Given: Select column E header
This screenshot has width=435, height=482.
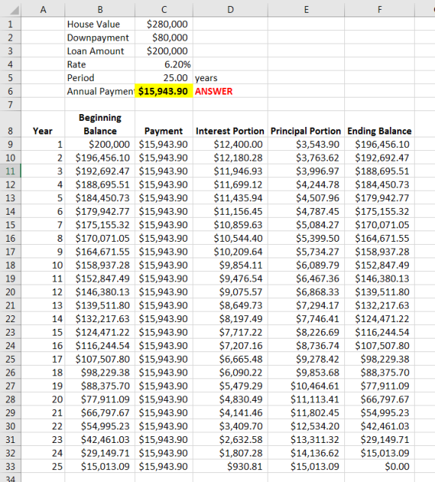Looking at the screenshot, I should 306,10.
